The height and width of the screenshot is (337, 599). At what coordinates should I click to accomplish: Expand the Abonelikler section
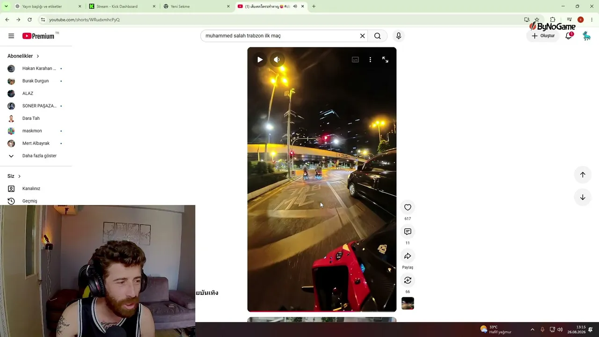coord(23,56)
